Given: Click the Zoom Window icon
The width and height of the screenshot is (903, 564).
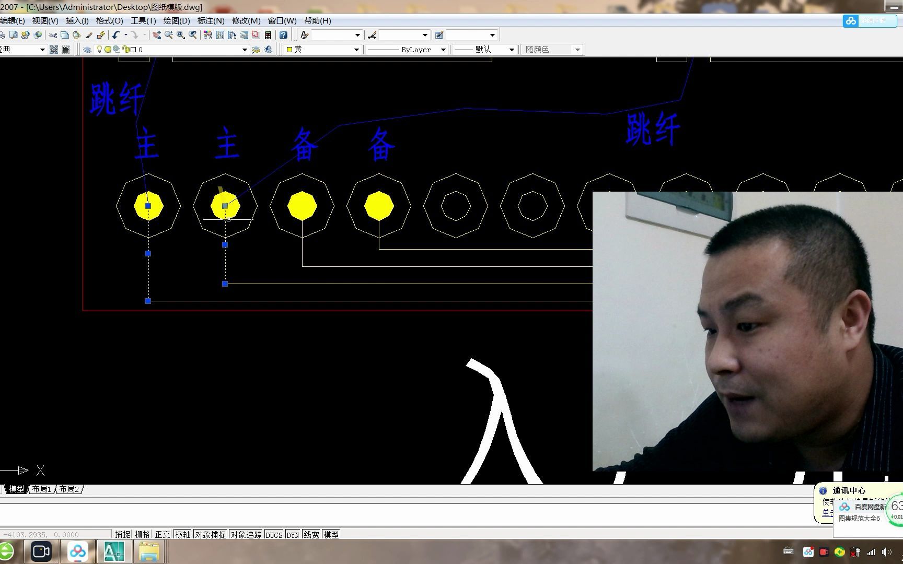Looking at the screenshot, I should (181, 35).
